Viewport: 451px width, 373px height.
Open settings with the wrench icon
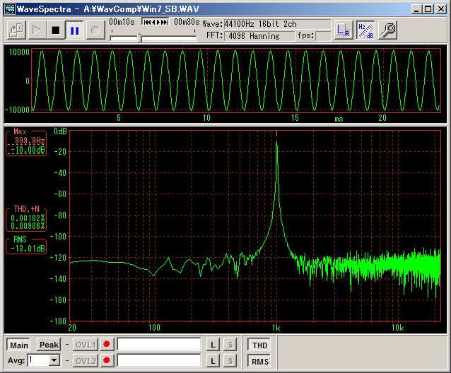387,30
